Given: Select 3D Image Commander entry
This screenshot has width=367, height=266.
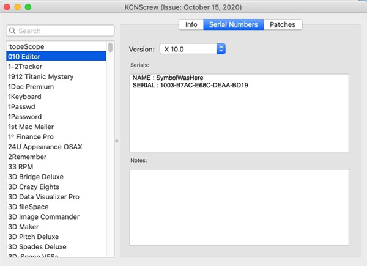Looking at the screenshot, I should pos(56,217).
